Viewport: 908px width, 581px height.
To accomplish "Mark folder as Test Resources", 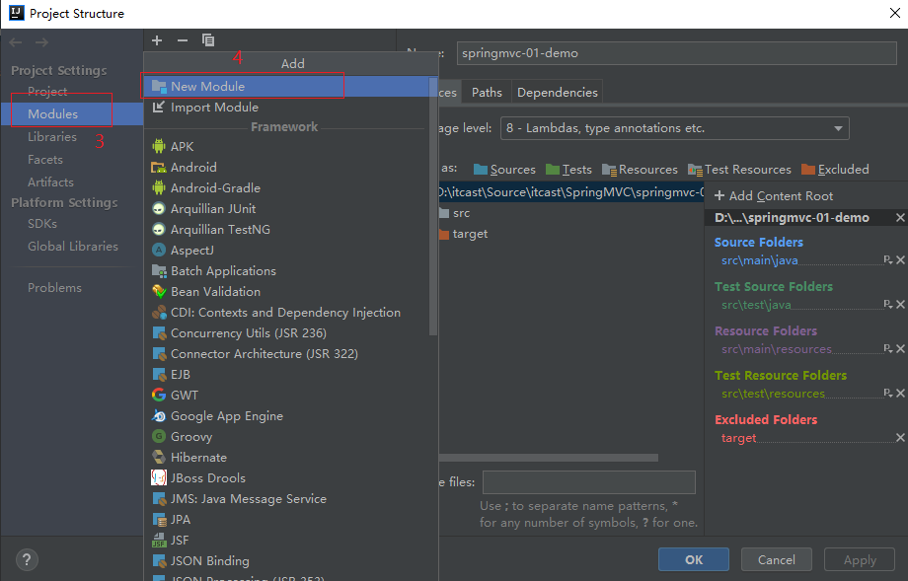I will tap(739, 170).
